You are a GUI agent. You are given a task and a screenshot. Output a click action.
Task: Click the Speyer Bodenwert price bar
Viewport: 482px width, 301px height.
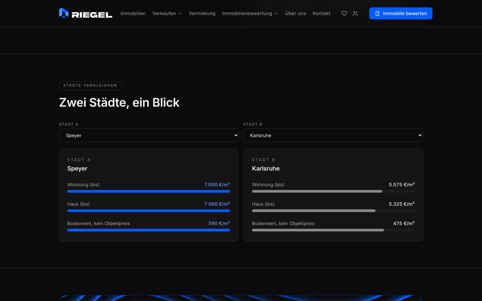click(149, 230)
